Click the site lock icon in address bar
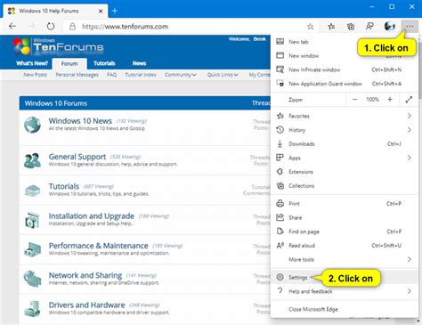422x325 pixels. (x=72, y=27)
